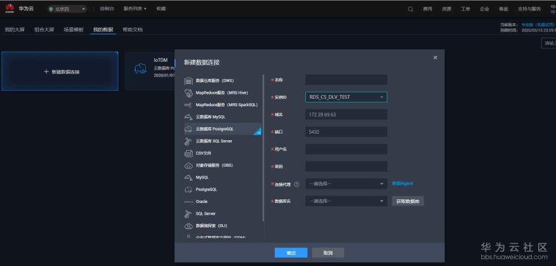
Task: Open 控制台 in top navigation
Action: pos(107,9)
